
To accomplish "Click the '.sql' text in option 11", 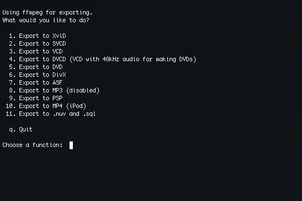I will pyautogui.click(x=90, y=114).
